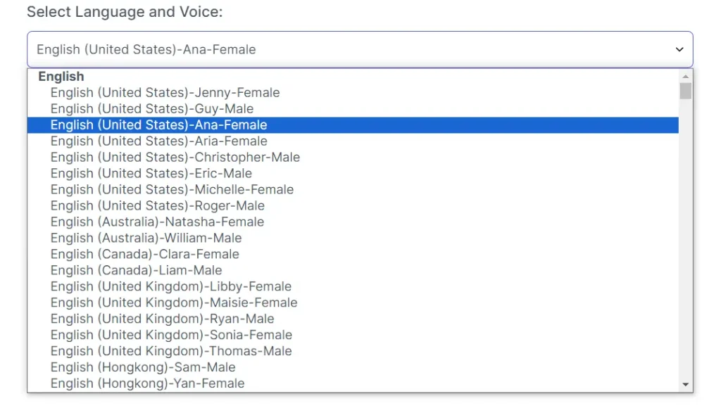Choose the English (Hongkong)-Sam-Male voice

[x=143, y=367]
